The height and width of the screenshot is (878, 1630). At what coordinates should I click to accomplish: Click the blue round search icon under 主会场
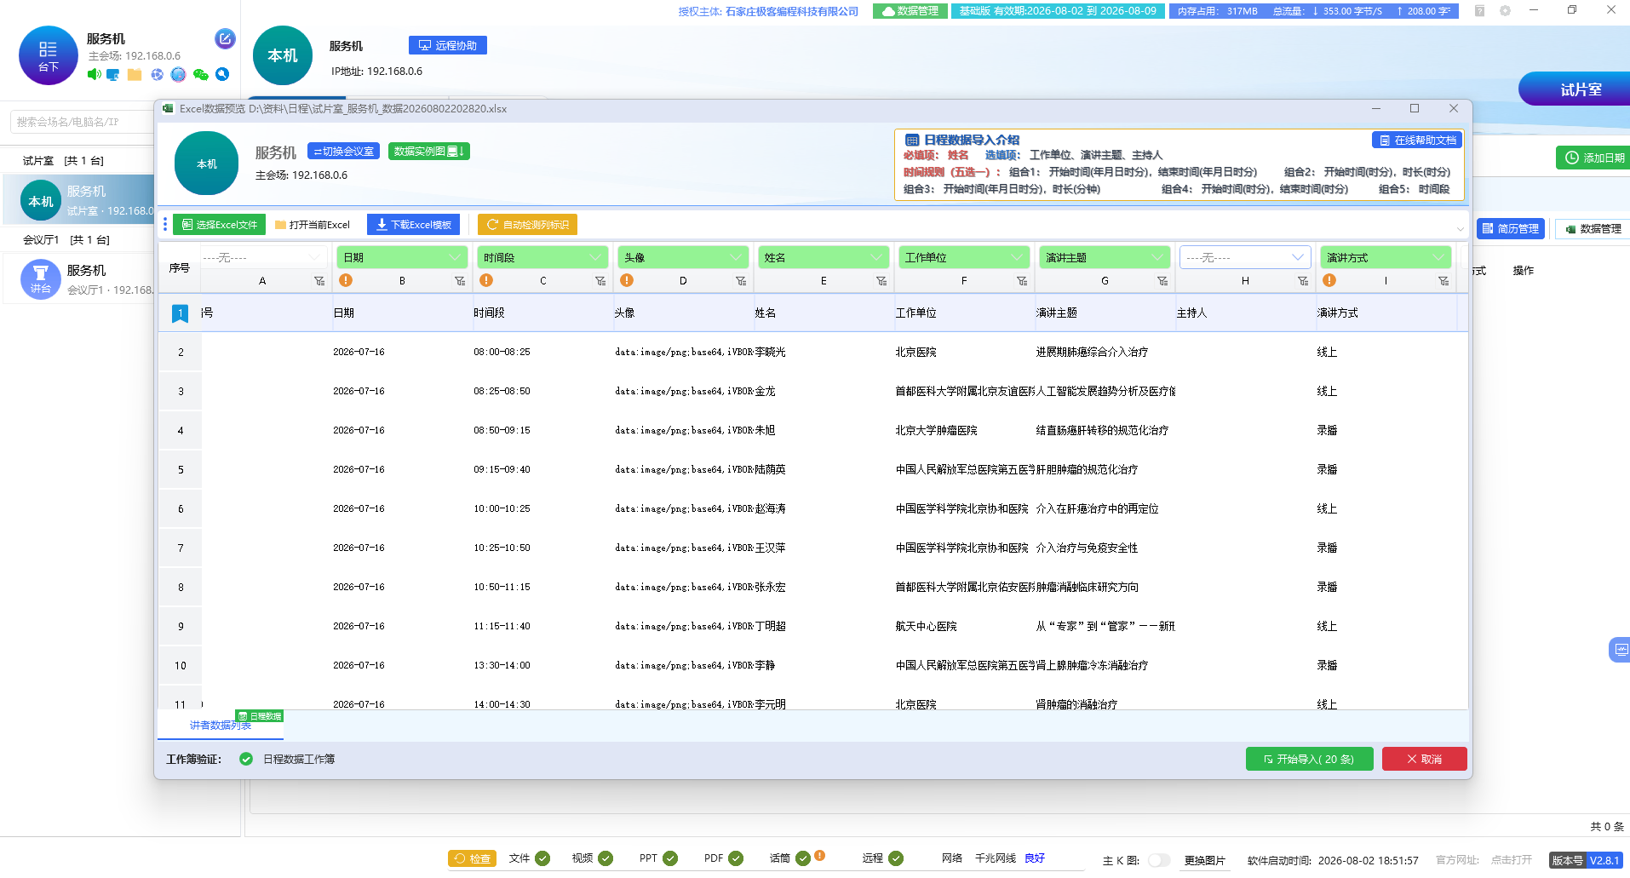pyautogui.click(x=222, y=74)
